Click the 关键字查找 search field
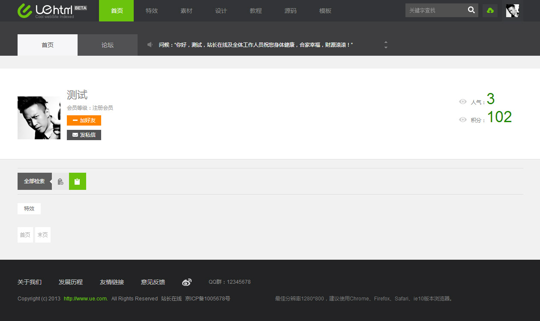Screen dimensions: 540x321 click(435, 10)
